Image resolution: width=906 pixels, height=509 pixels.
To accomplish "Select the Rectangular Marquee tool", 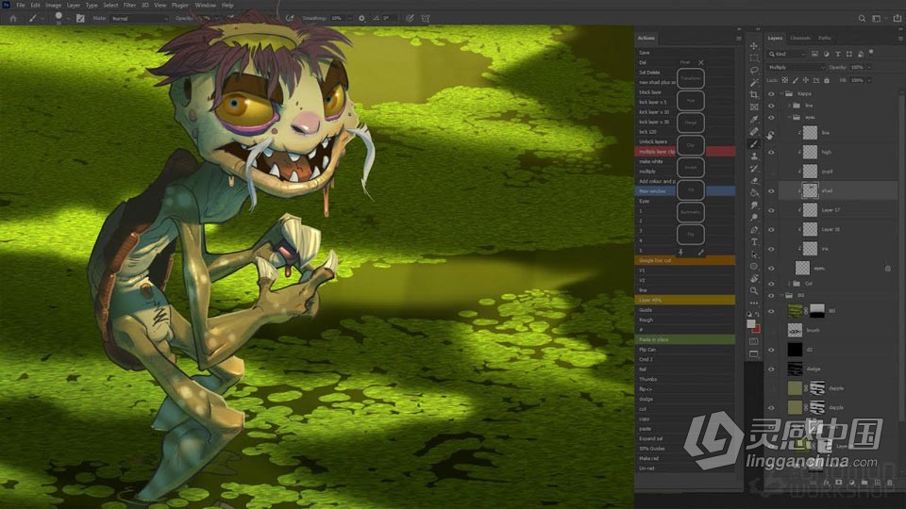I will point(754,57).
